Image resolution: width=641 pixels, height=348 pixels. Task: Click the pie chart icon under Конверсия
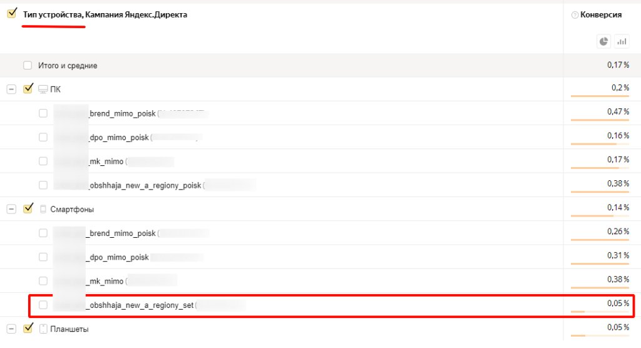[x=603, y=41]
